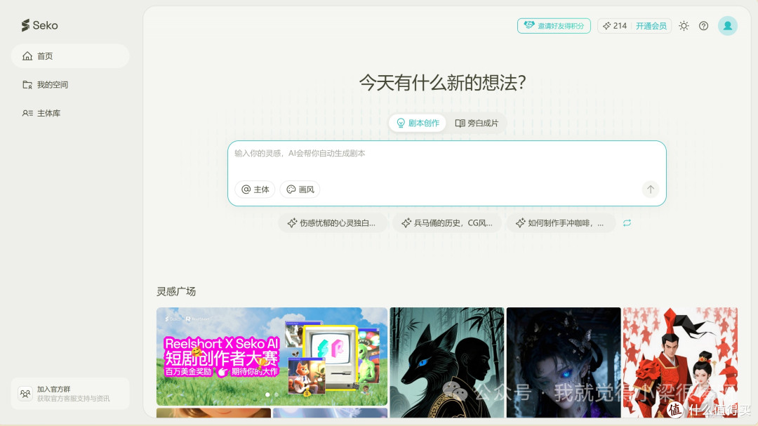
Task: Click the 灵感广场 heading
Action: pos(176,291)
